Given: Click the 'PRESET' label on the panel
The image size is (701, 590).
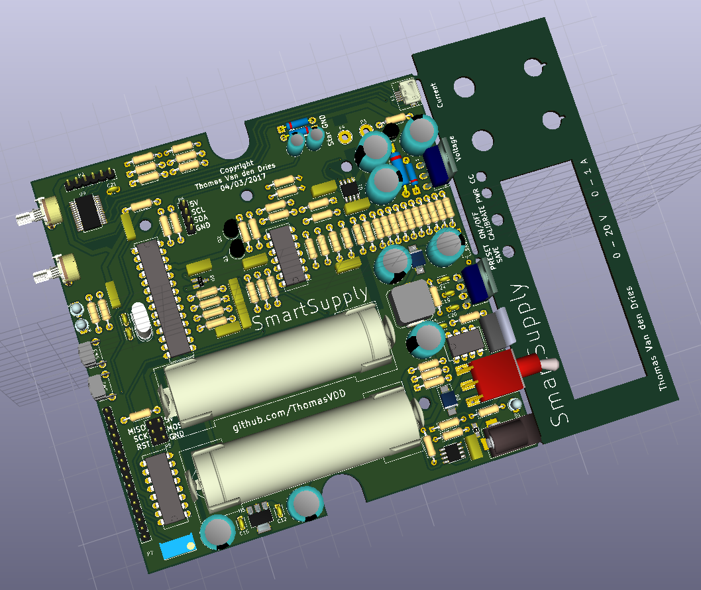Looking at the screenshot, I should [491, 257].
